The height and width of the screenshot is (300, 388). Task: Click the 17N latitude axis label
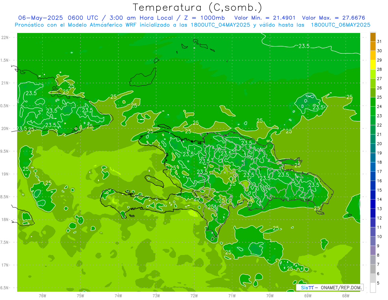coord(5,265)
